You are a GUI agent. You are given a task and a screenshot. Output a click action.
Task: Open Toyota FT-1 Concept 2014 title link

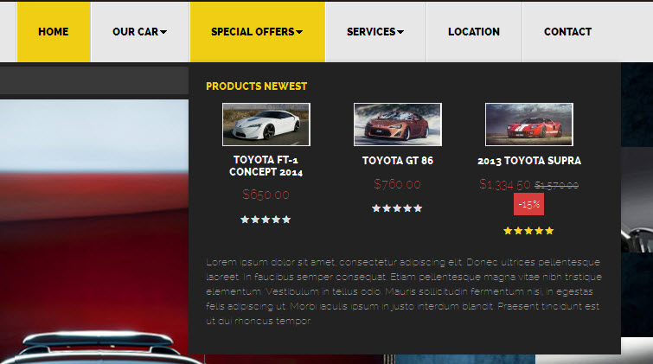[x=266, y=166]
